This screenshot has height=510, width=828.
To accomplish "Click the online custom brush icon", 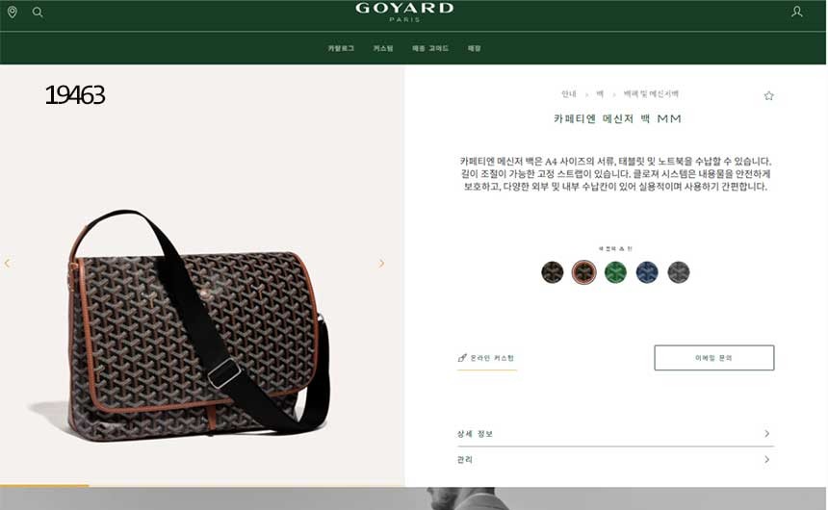I will (x=462, y=358).
